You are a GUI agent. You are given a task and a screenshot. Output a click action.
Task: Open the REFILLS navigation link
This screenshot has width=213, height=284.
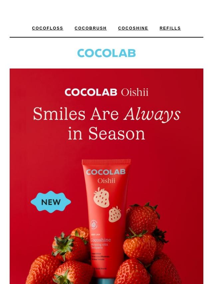click(x=170, y=28)
